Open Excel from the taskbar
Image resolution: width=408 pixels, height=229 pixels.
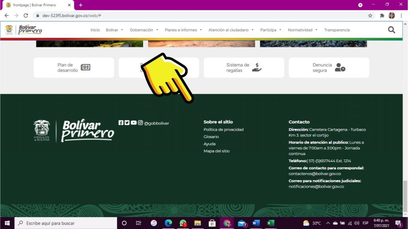[x=271, y=223]
